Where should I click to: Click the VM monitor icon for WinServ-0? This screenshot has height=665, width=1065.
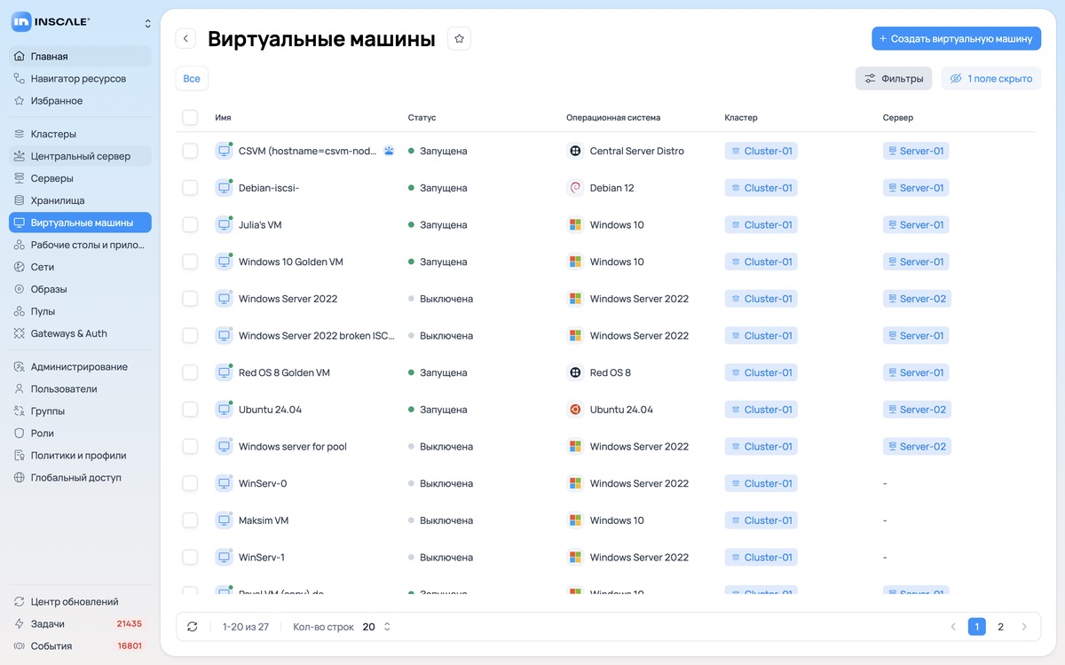224,483
